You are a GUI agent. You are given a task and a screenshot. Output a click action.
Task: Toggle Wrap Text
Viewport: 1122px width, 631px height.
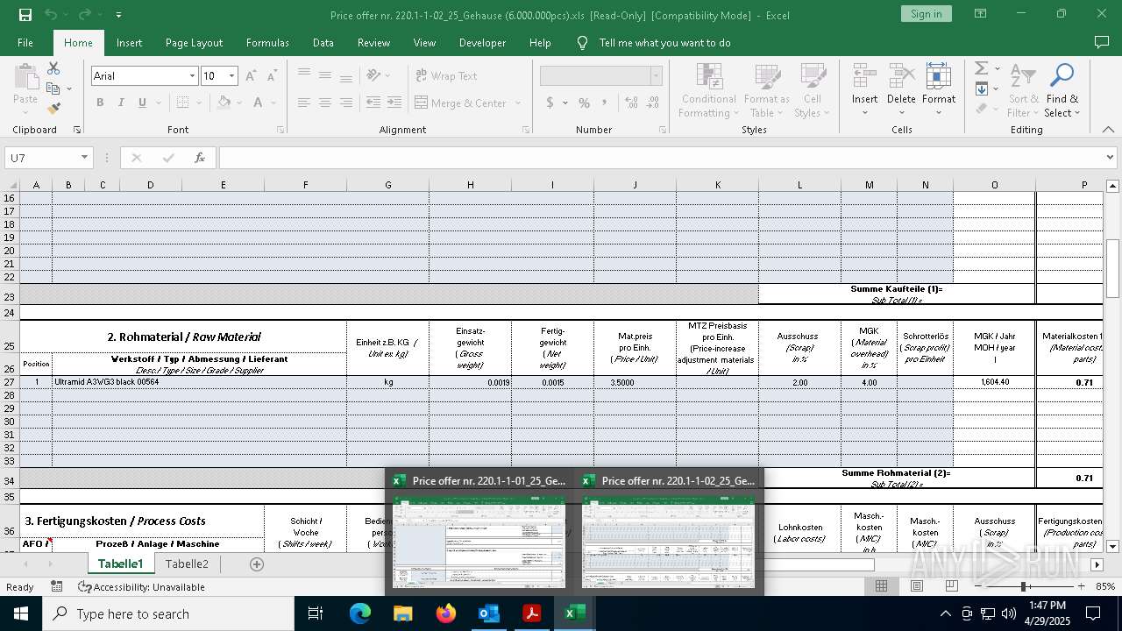point(446,76)
